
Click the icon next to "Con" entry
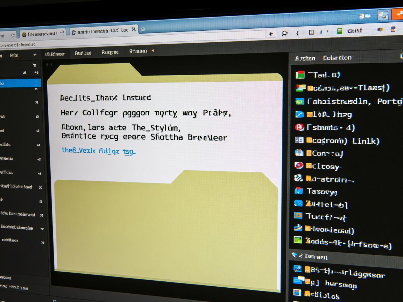299,152
